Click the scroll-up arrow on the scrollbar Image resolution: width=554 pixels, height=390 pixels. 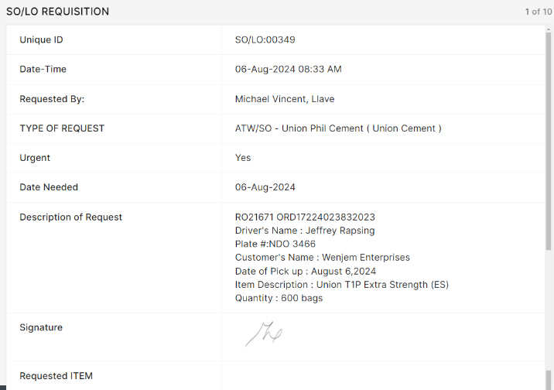pyautogui.click(x=549, y=29)
